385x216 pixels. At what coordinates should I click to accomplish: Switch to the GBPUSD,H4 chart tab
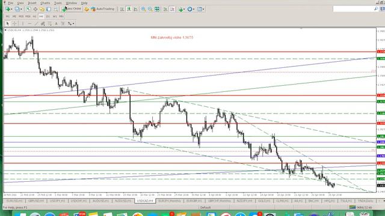point(36,201)
